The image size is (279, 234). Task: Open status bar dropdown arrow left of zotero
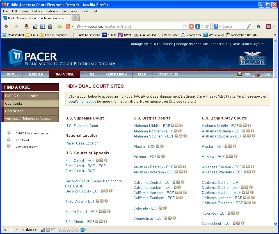[x=17, y=230]
